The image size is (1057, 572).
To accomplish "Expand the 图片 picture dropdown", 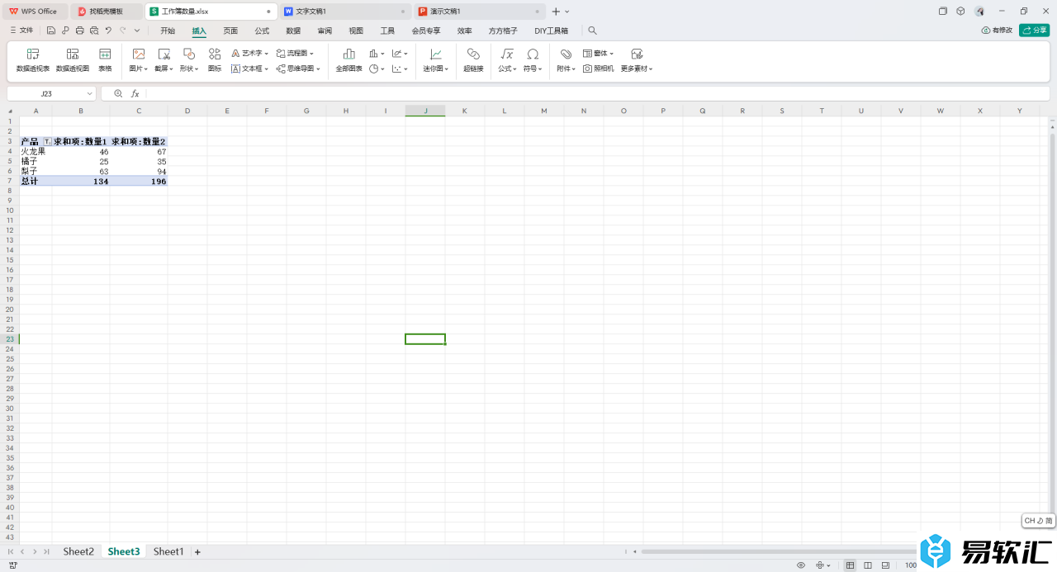I will coord(139,69).
